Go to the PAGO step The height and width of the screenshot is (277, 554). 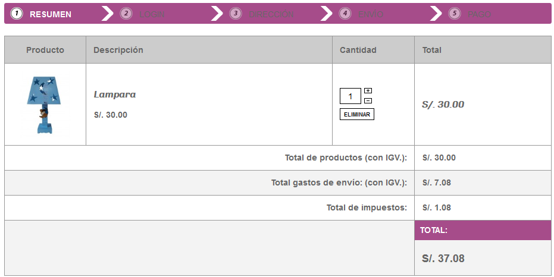480,14
